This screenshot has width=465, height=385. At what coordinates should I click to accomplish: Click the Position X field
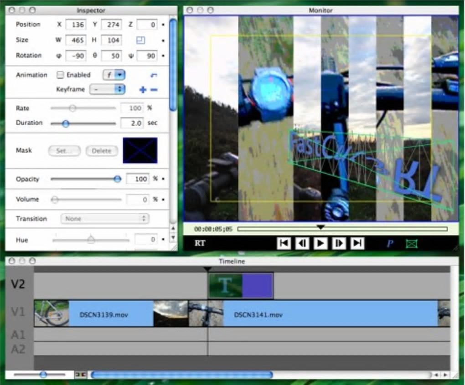[76, 25]
